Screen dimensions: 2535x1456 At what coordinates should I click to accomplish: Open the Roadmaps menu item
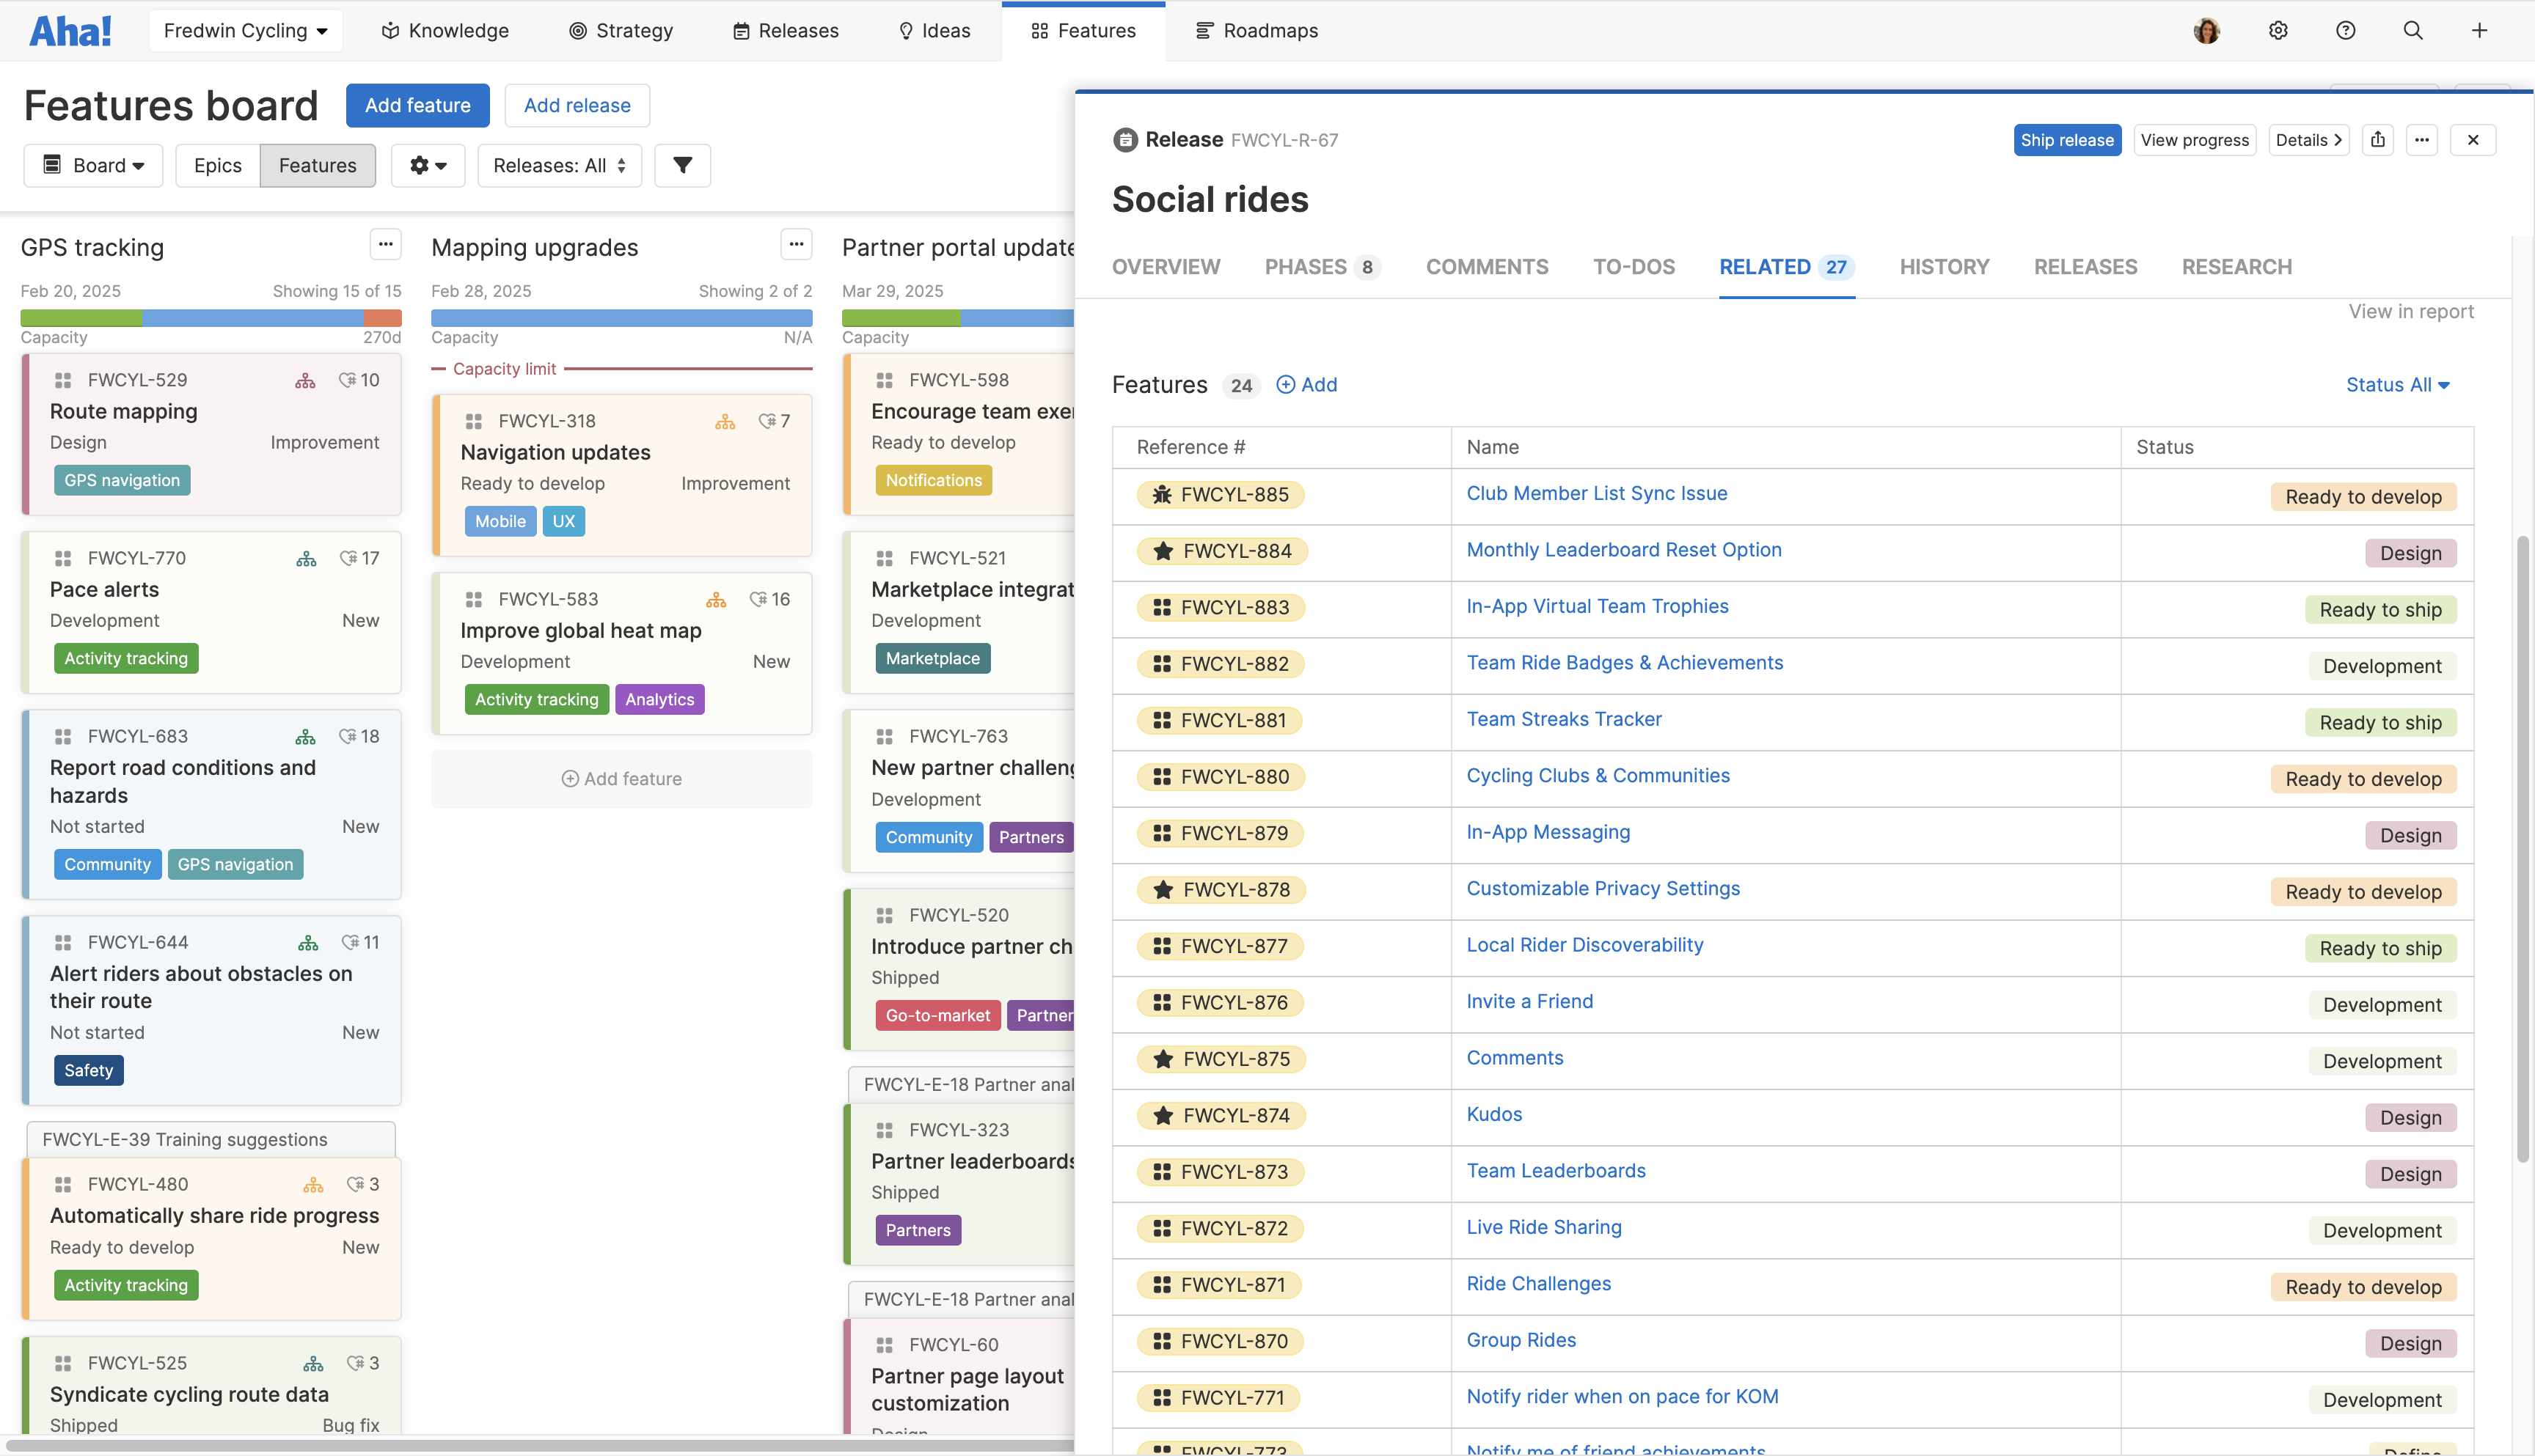[1256, 30]
